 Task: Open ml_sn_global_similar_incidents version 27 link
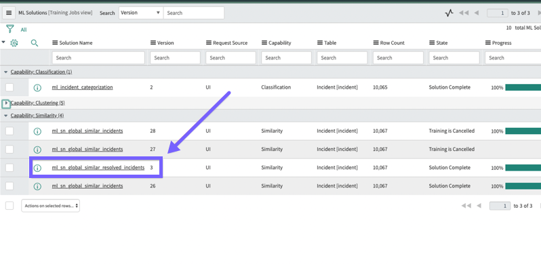[x=87, y=149]
